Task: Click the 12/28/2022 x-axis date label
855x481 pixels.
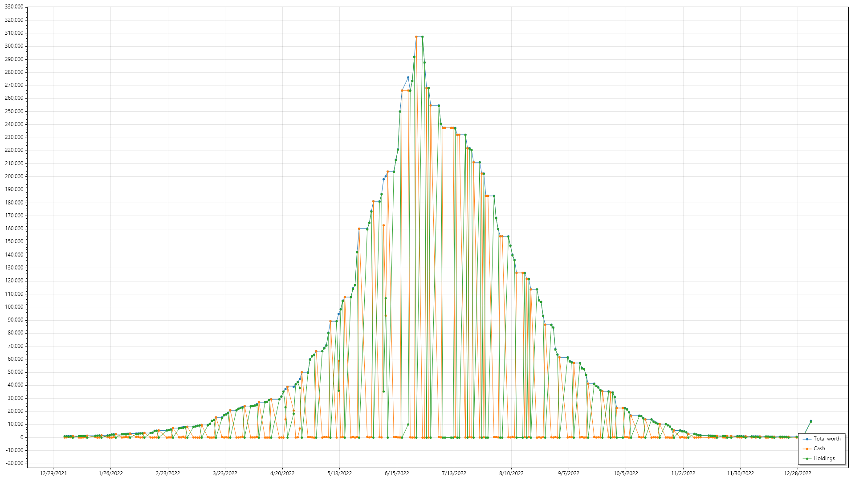Action: coord(798,473)
